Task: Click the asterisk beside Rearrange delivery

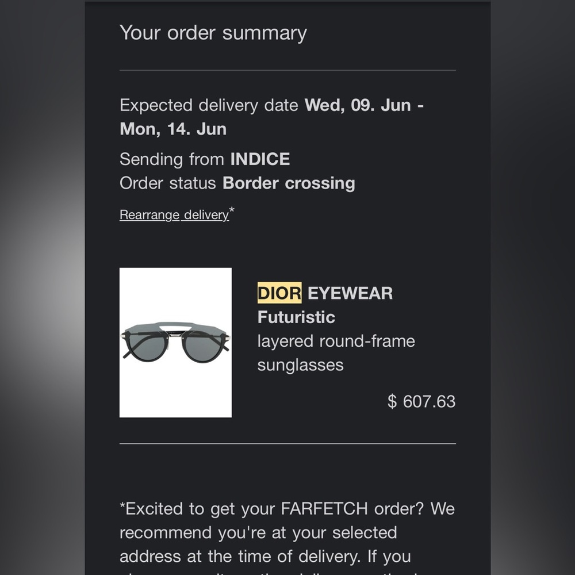Action: (x=232, y=211)
